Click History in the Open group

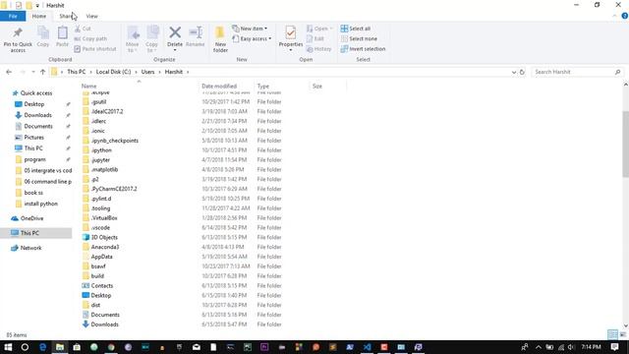[x=318, y=48]
